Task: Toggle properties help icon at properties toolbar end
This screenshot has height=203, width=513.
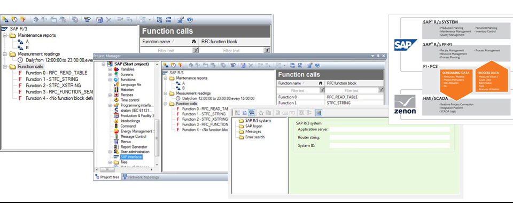Action: (318, 113)
